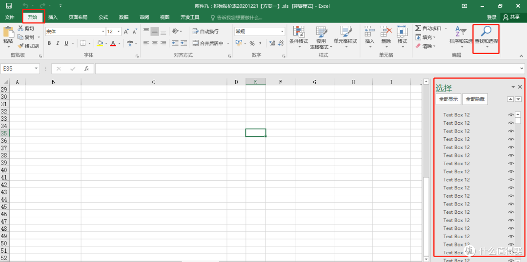Open 套用表格格式 table formats
The image size is (527, 262).
[x=321, y=37]
